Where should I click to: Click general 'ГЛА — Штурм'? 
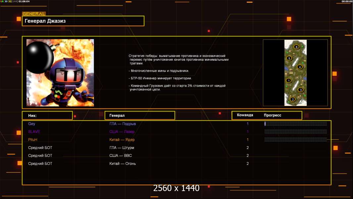coord(122,148)
